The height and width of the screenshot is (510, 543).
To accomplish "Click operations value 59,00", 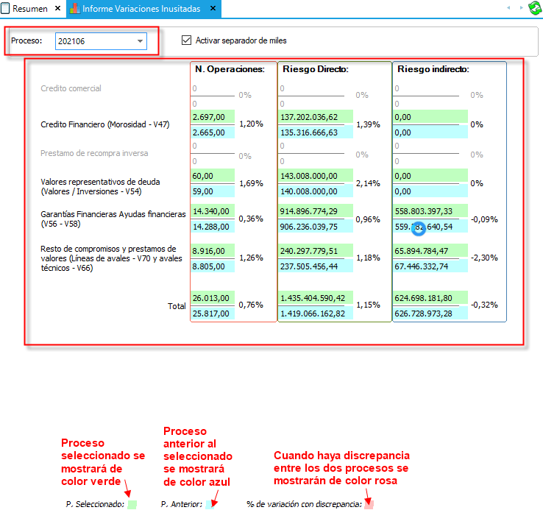I will coord(213,191).
